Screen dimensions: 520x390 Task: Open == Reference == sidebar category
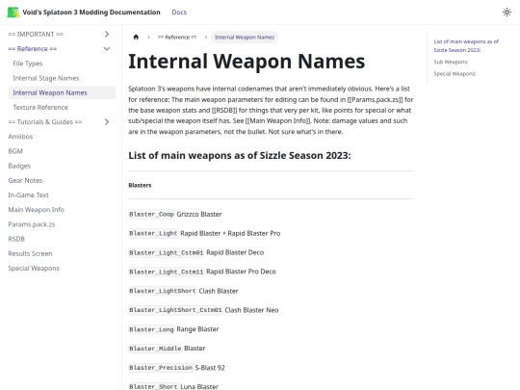(33, 49)
